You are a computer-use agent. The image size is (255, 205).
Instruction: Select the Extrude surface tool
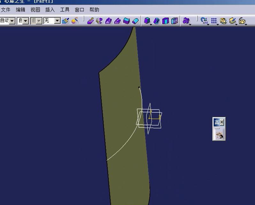[x=90, y=21]
